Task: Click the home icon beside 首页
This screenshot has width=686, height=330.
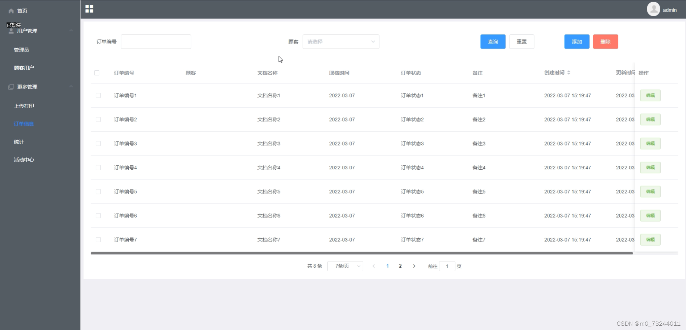Action: 11,11
